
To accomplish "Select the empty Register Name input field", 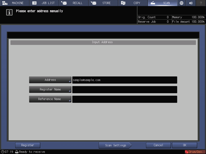I will [x=125, y=90].
